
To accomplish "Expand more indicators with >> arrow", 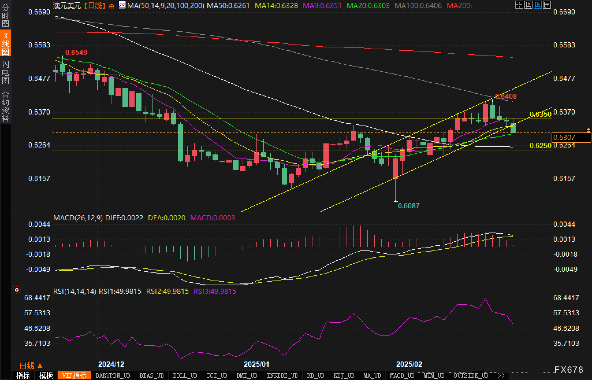I will tap(501, 375).
